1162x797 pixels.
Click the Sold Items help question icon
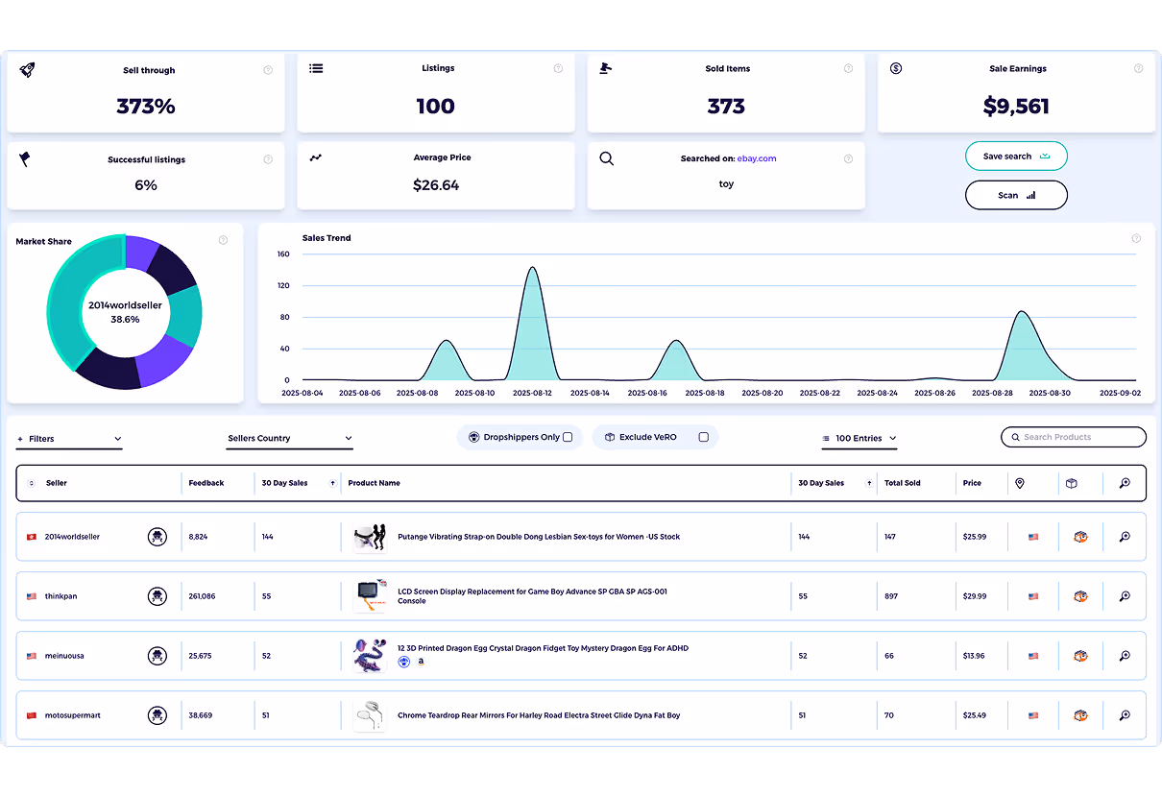848,68
